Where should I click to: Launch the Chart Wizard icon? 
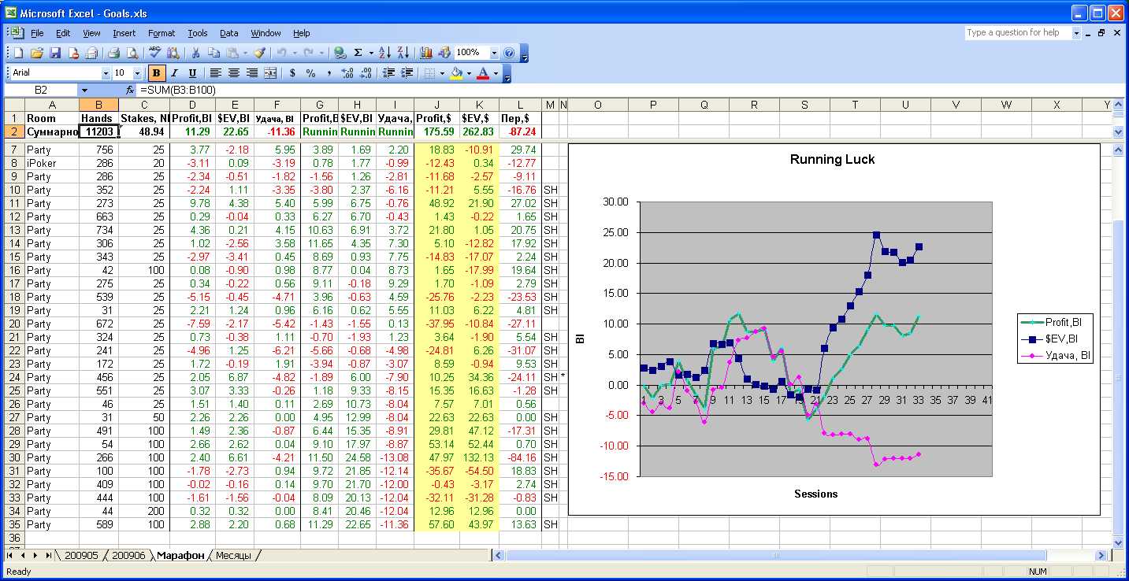[426, 53]
